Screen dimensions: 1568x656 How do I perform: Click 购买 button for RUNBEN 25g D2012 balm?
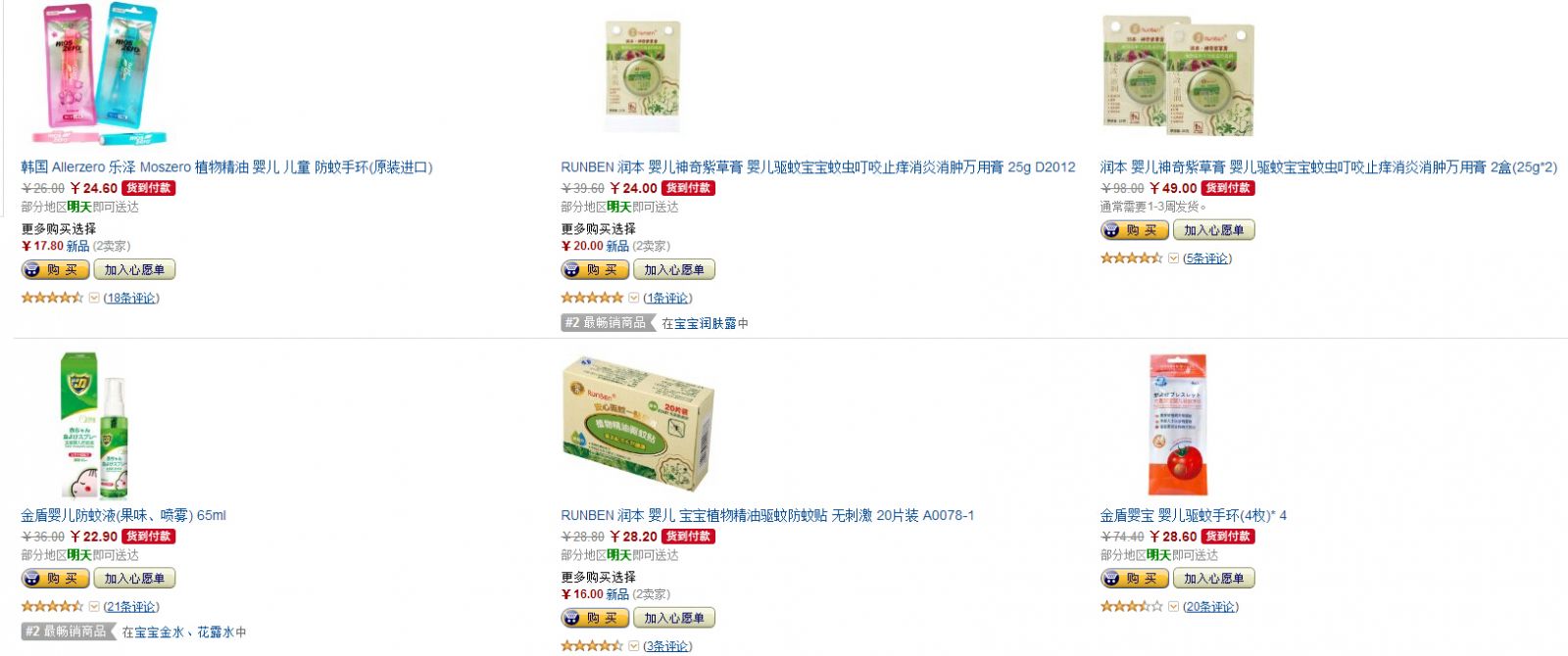pyautogui.click(x=595, y=270)
